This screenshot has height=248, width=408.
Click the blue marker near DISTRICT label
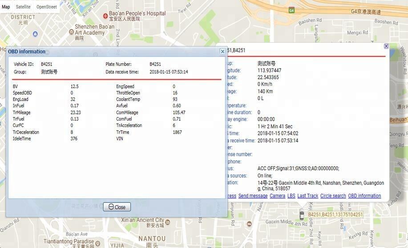(35, 34)
